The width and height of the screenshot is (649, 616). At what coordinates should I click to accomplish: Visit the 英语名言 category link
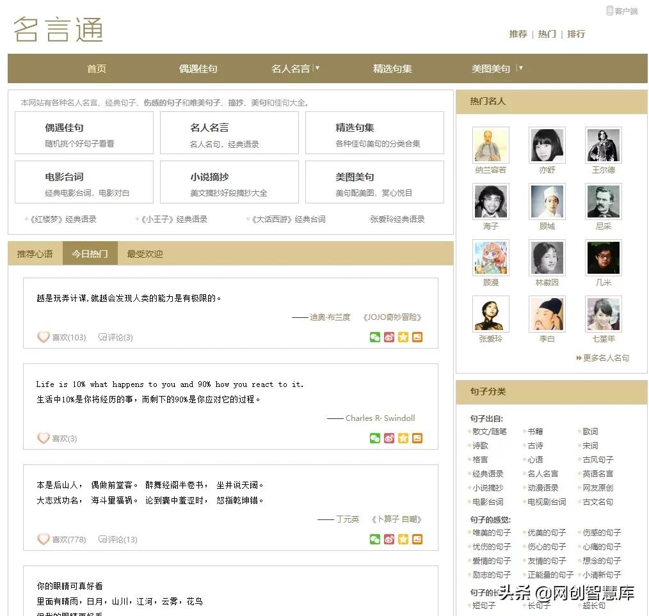tap(598, 473)
